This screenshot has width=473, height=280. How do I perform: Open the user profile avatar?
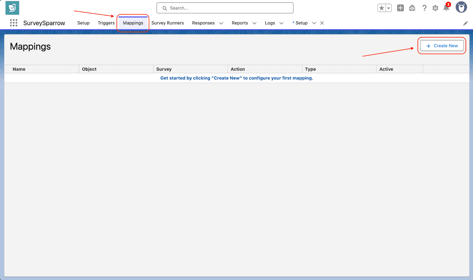point(461,7)
